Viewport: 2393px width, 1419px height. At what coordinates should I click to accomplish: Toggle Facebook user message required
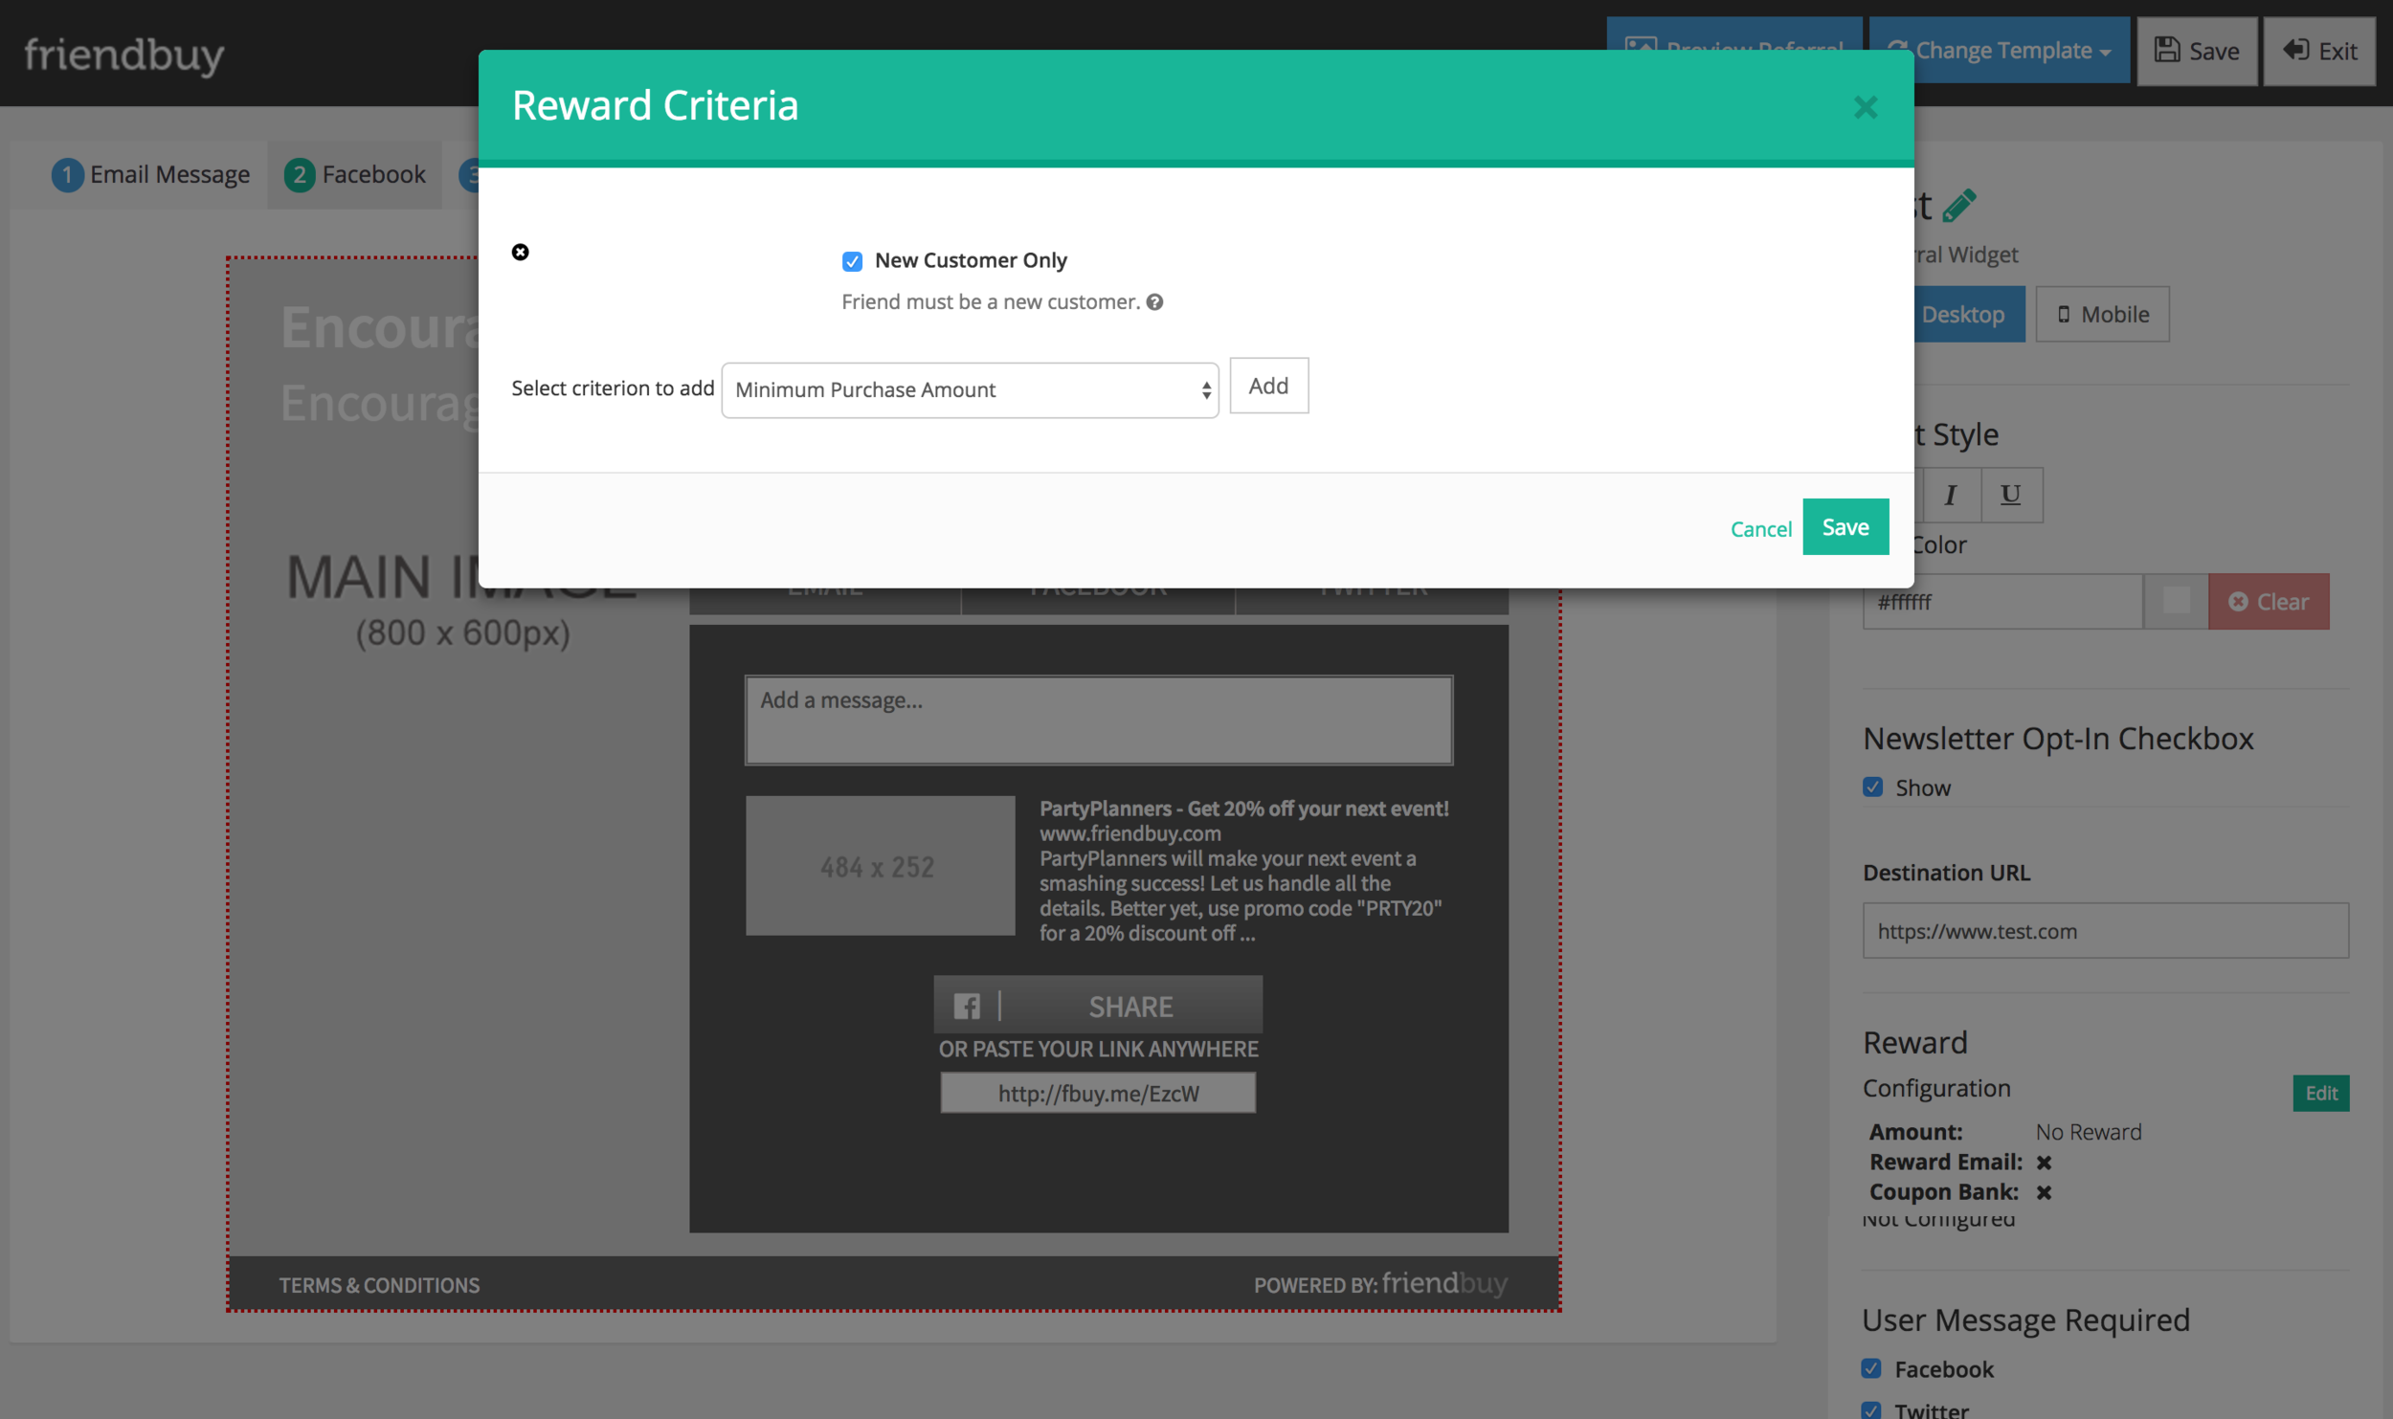1871,1369
